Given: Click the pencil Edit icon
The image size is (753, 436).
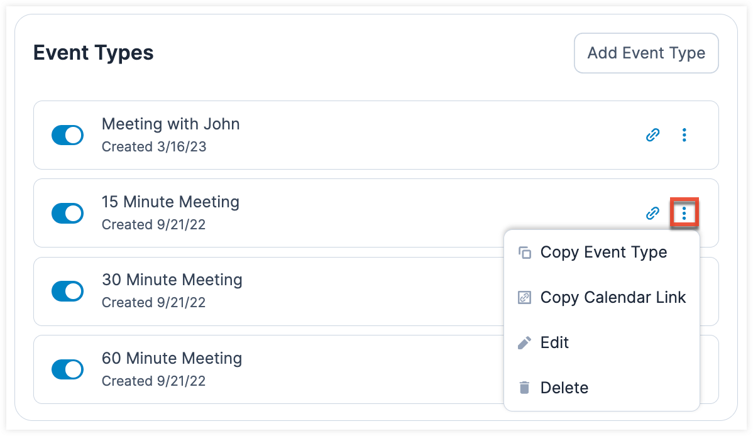Looking at the screenshot, I should pyautogui.click(x=524, y=343).
